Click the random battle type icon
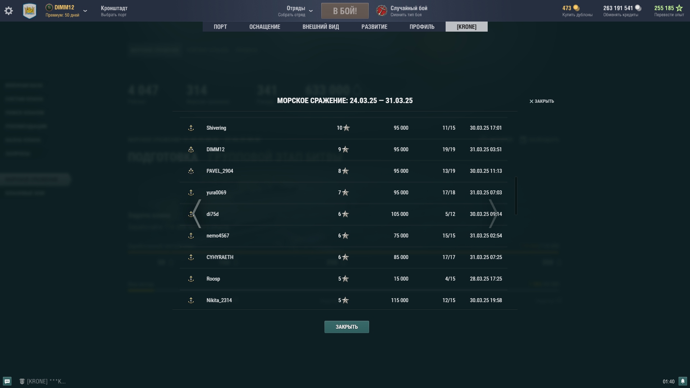The image size is (690, 388). point(382,11)
